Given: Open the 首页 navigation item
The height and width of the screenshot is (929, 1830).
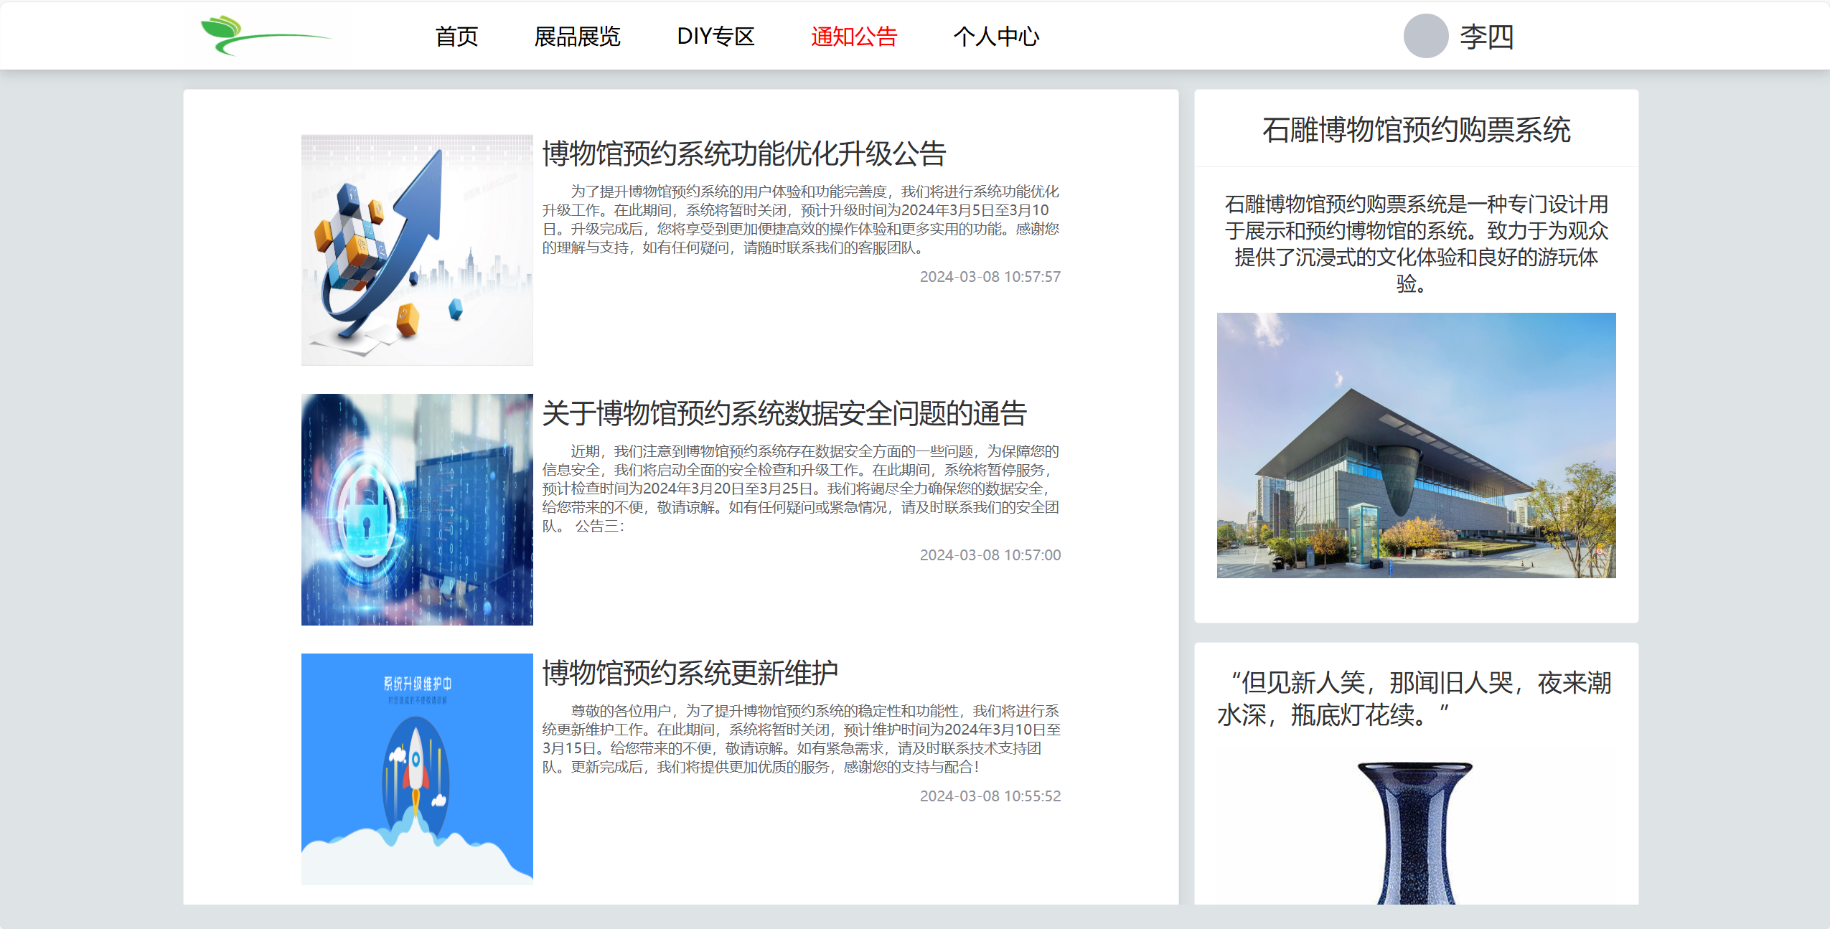Looking at the screenshot, I should [x=456, y=36].
